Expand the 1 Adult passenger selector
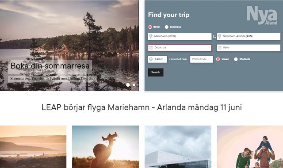 pyautogui.click(x=157, y=59)
